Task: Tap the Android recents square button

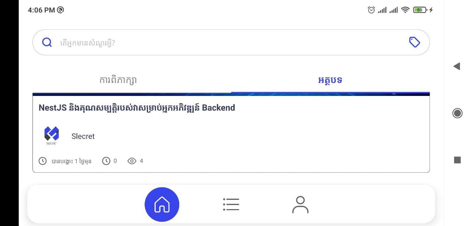Action: (457, 160)
